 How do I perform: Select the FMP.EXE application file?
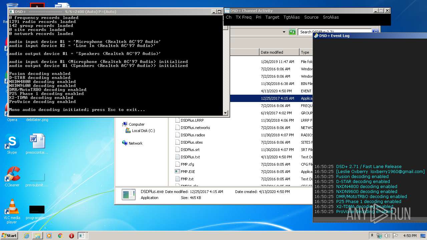[x=188, y=172]
